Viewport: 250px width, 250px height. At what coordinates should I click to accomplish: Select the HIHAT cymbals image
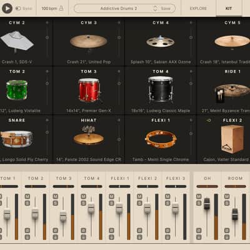[x=89, y=136]
